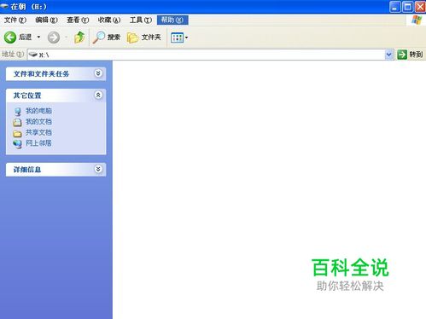Open Shared Documents (共享文档) link
426x319 pixels.
click(x=38, y=132)
